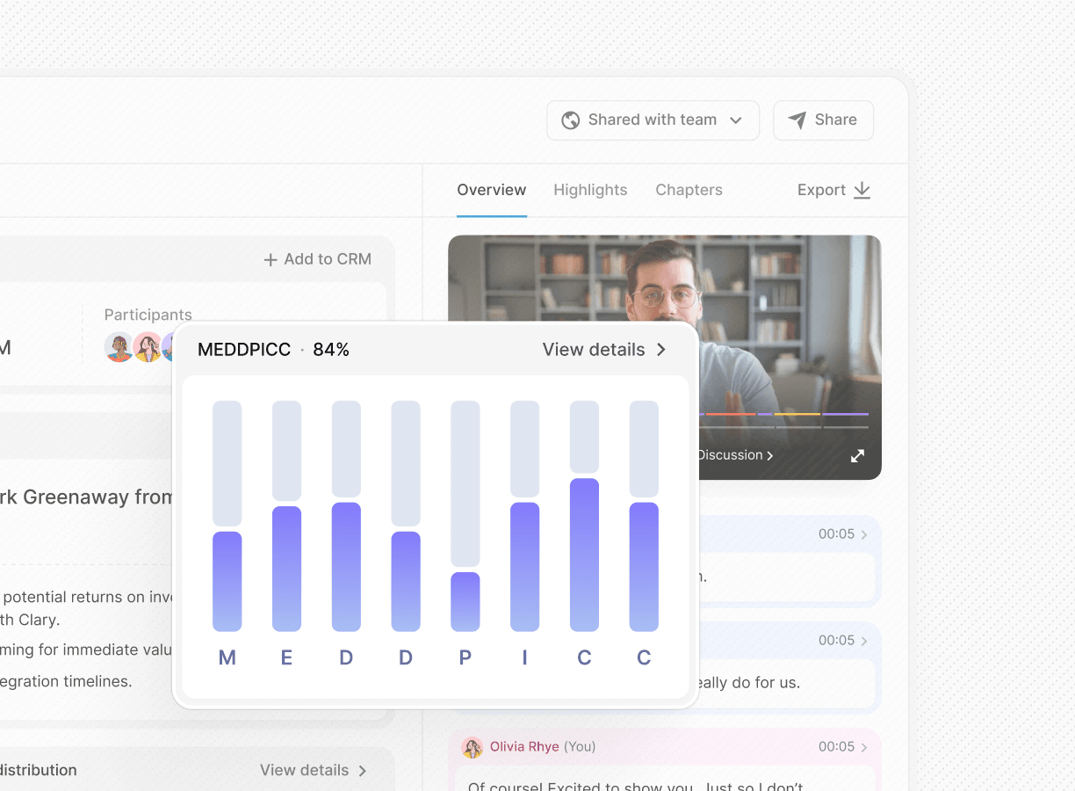Click Add to CRM
Image resolution: width=1075 pixels, height=791 pixels.
click(318, 259)
